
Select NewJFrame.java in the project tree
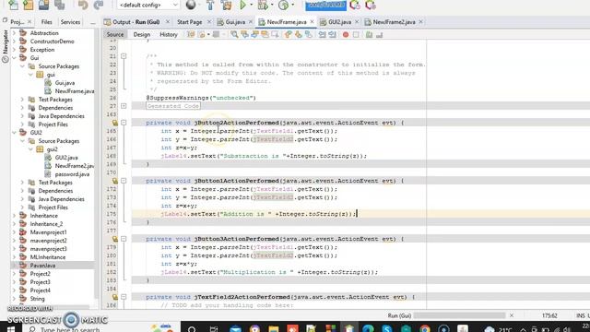coord(74,91)
